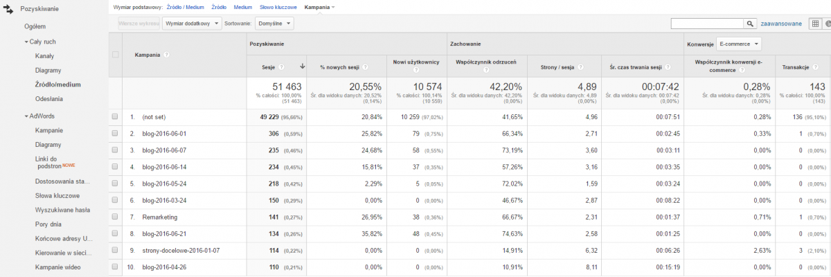Open Pory dnia in the sidebar
This screenshot has height=277, width=831.
pos(48,224)
